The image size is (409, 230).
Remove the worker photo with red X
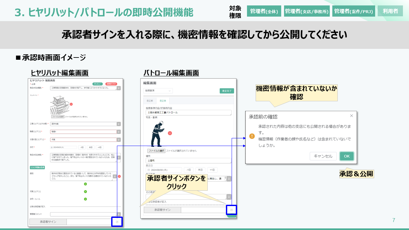coord(170,133)
